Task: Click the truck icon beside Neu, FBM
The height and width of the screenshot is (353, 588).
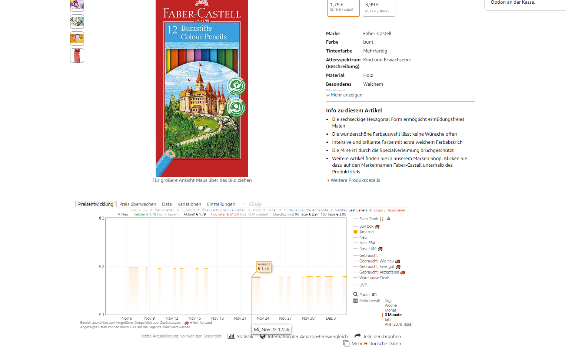Action: [x=380, y=249]
